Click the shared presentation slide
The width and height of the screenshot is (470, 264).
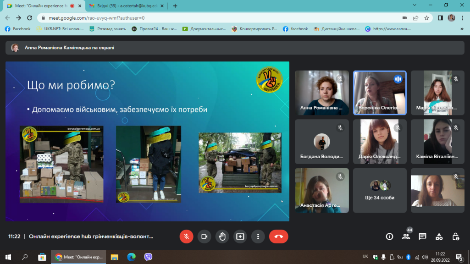click(x=147, y=141)
